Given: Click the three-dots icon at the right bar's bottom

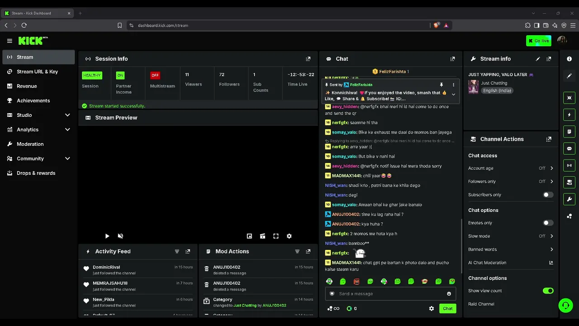Looking at the screenshot, I should pos(569,216).
